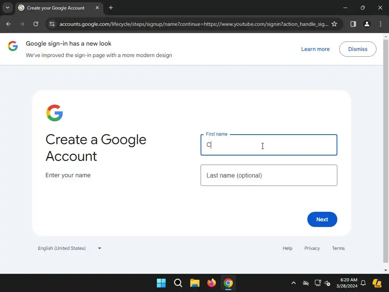Viewport: 389px width, 292px height.
Task: Open the Privacy link
Action: pos(312,248)
